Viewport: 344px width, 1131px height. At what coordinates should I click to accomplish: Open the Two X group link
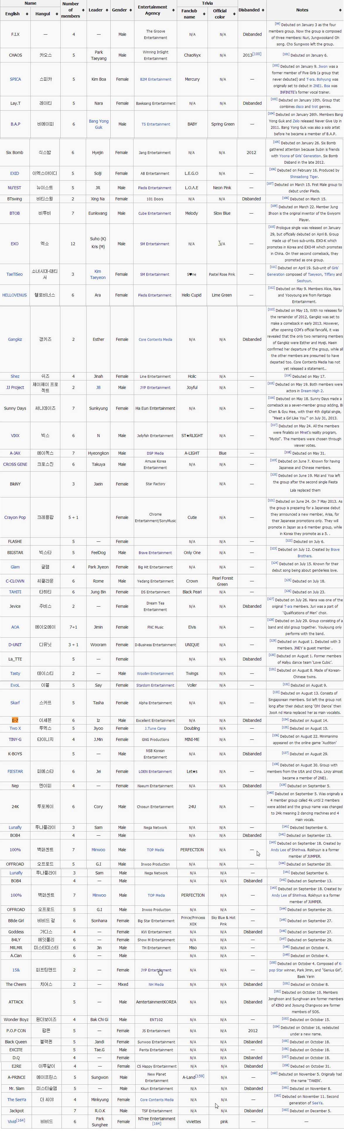click(x=15, y=728)
